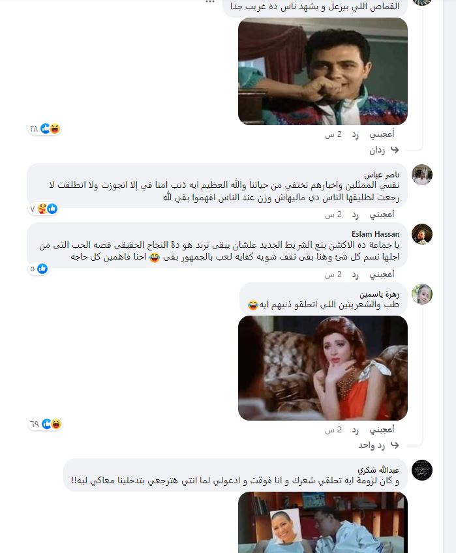456x553 pixels.
Task: Open زهرة ياسمين profile avatar
Action: 422,293
